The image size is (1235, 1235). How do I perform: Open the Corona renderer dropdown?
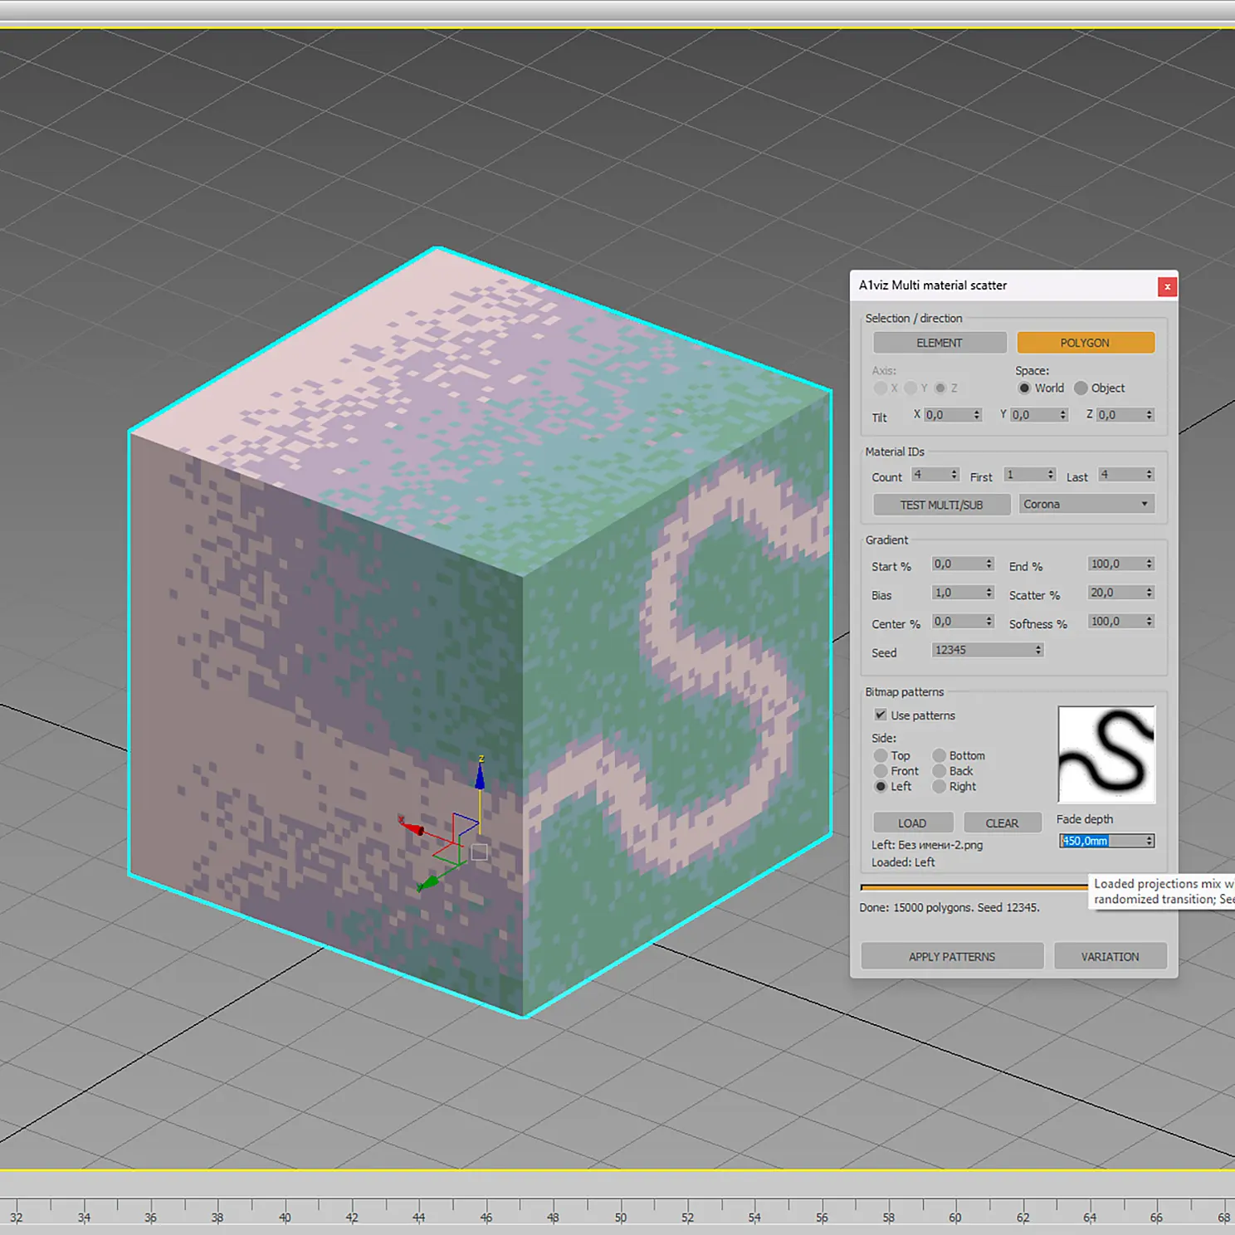coord(1086,504)
